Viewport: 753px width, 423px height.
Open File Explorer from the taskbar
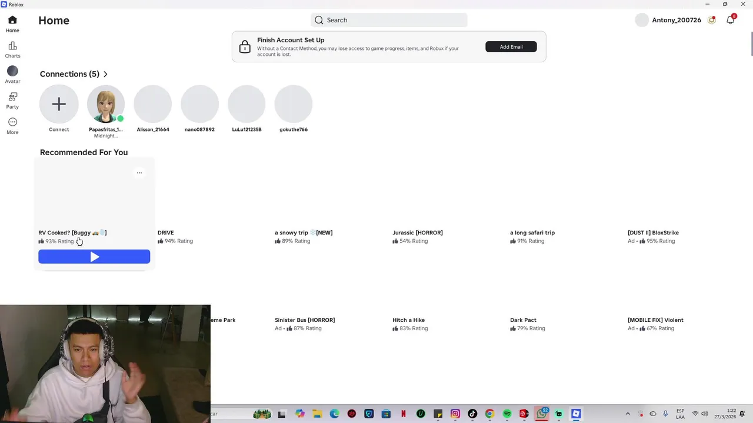pyautogui.click(x=317, y=414)
